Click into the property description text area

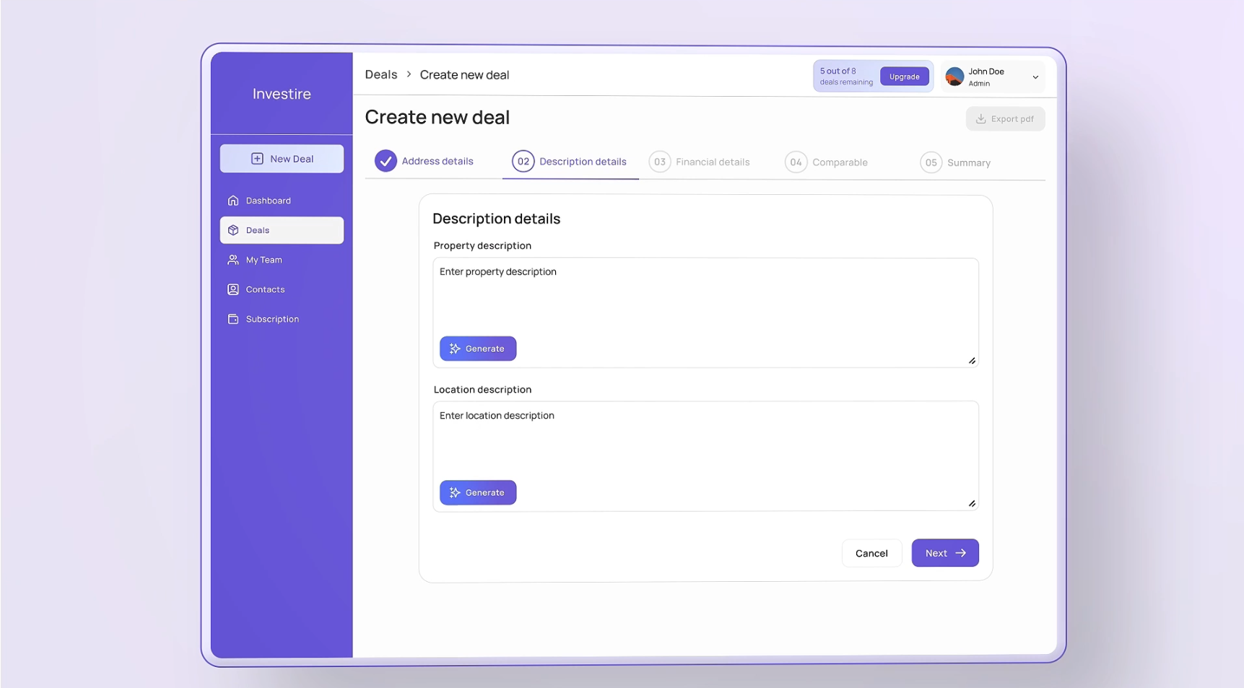pyautogui.click(x=705, y=300)
